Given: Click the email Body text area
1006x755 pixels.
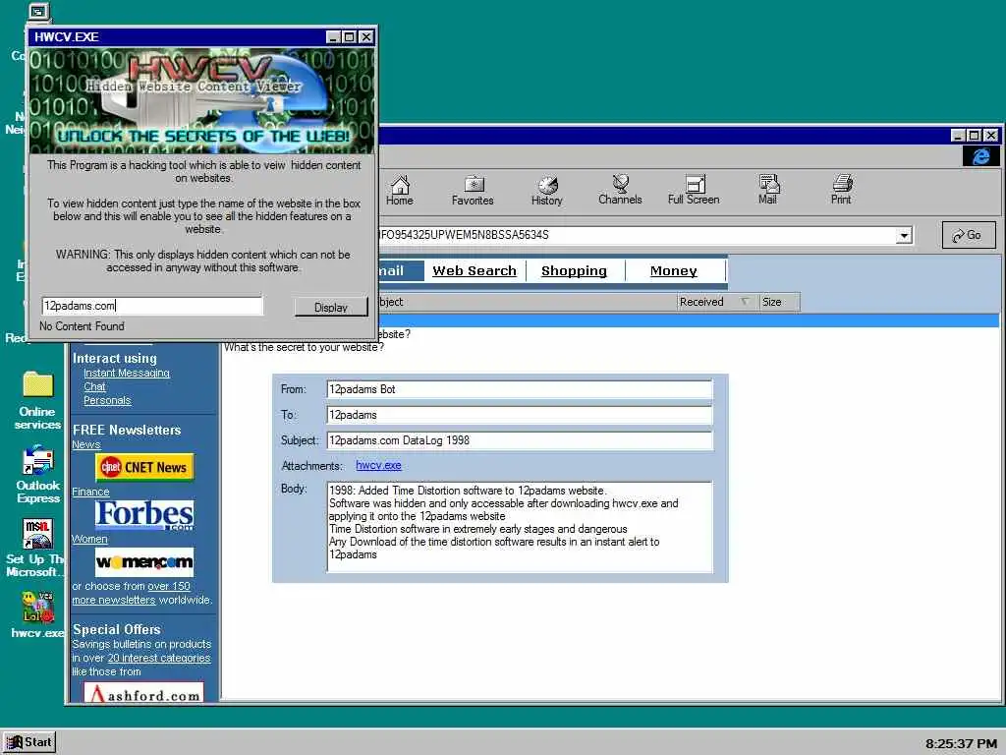Looking at the screenshot, I should (x=519, y=527).
